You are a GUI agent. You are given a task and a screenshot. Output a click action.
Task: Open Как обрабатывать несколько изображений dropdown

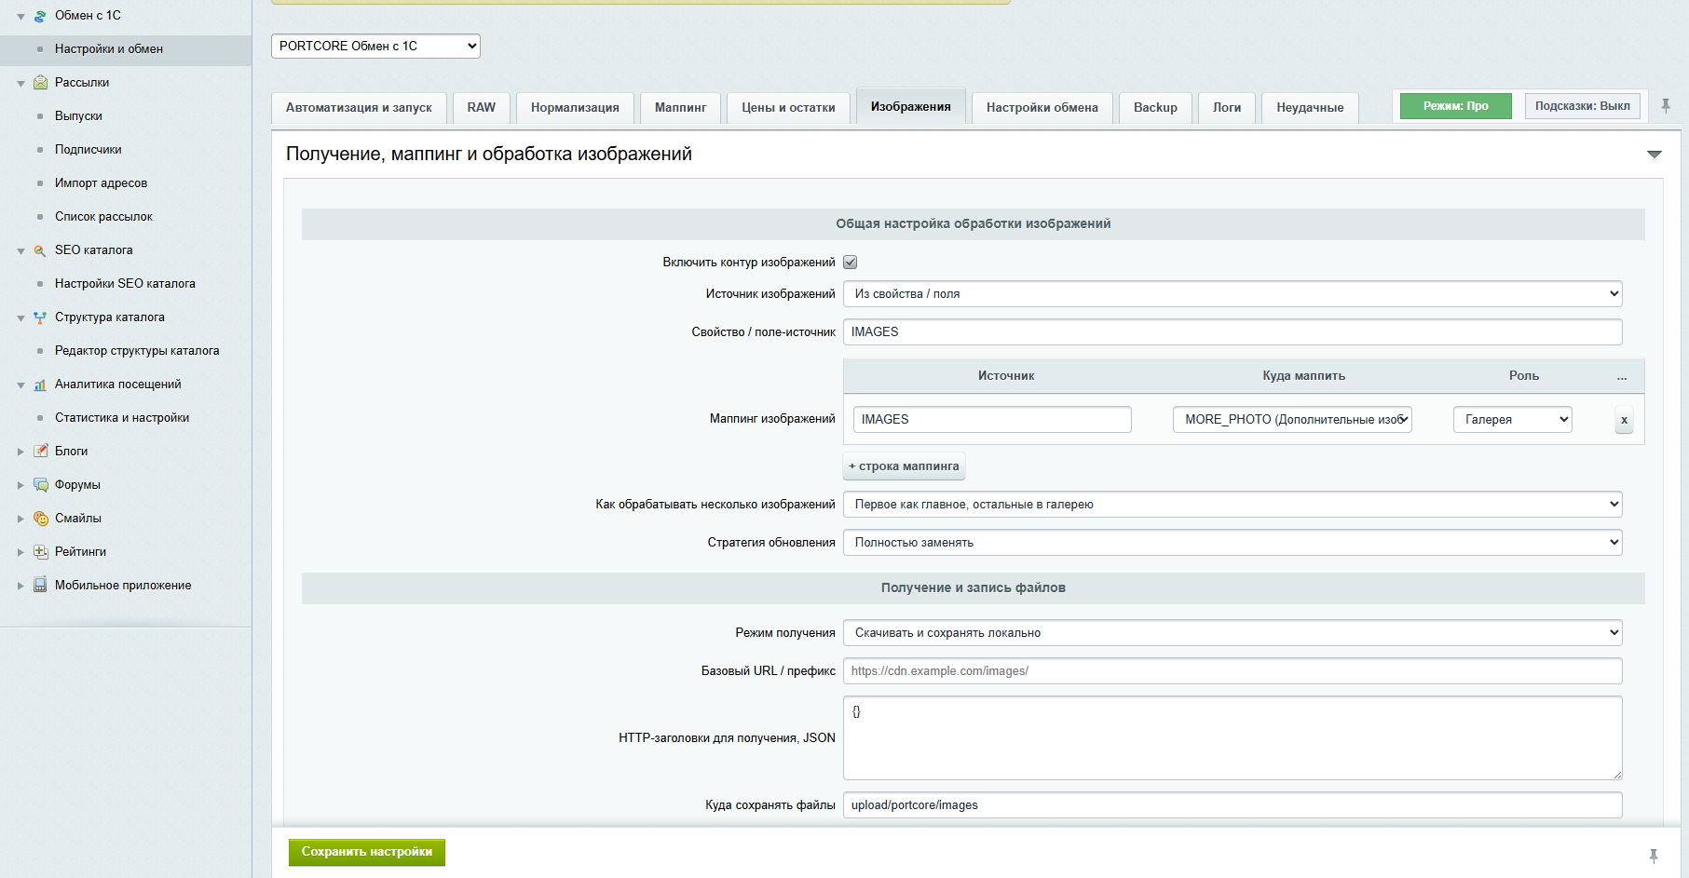click(x=1233, y=505)
